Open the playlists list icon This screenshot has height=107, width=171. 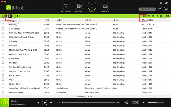[14, 16]
